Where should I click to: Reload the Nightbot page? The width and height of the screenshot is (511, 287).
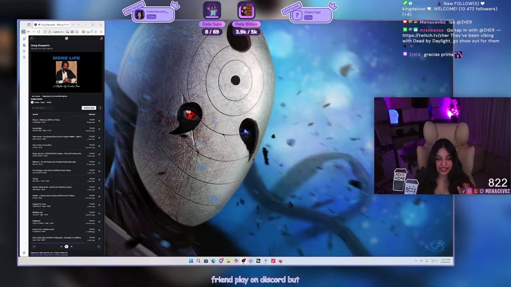(x=39, y=31)
